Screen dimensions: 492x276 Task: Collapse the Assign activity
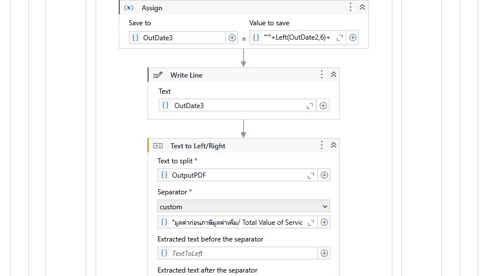(362, 7)
